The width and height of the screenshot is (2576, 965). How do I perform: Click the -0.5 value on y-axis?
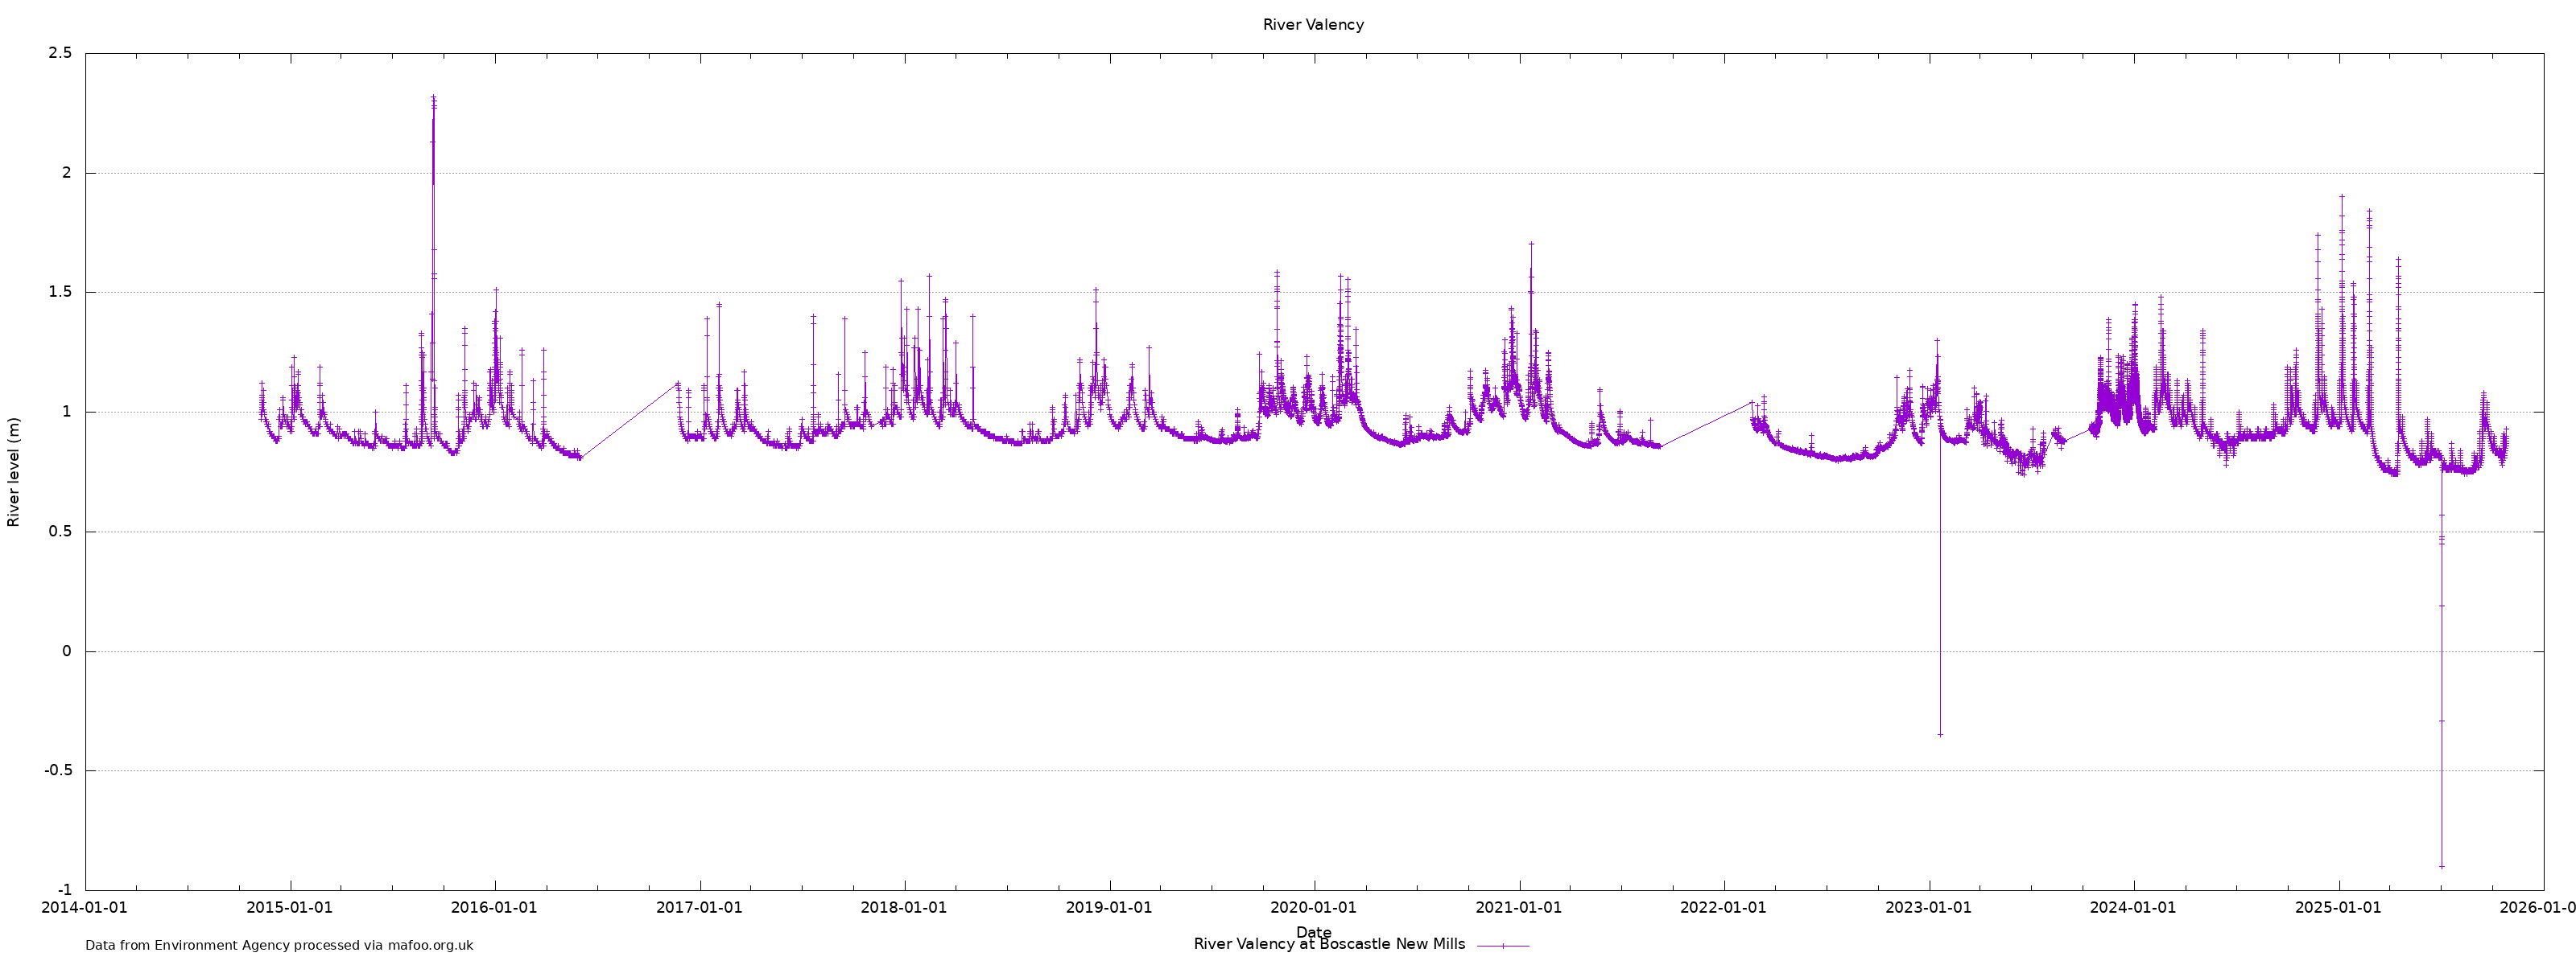click(57, 770)
